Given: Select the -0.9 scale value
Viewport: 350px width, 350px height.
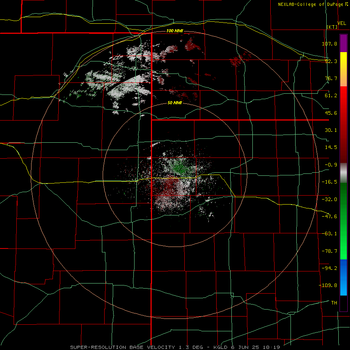Looking at the screenshot, I should point(331,165).
